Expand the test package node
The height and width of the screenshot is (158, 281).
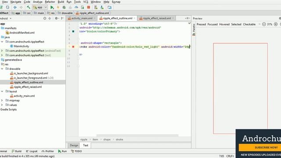(2, 55)
